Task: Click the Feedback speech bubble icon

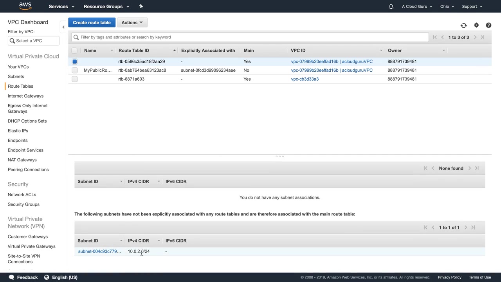Action: coord(11,277)
